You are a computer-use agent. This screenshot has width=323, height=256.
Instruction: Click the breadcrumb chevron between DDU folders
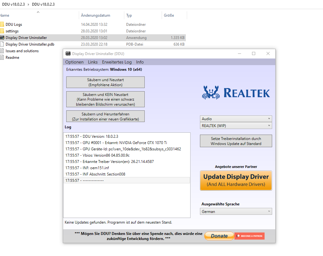click(29, 4)
